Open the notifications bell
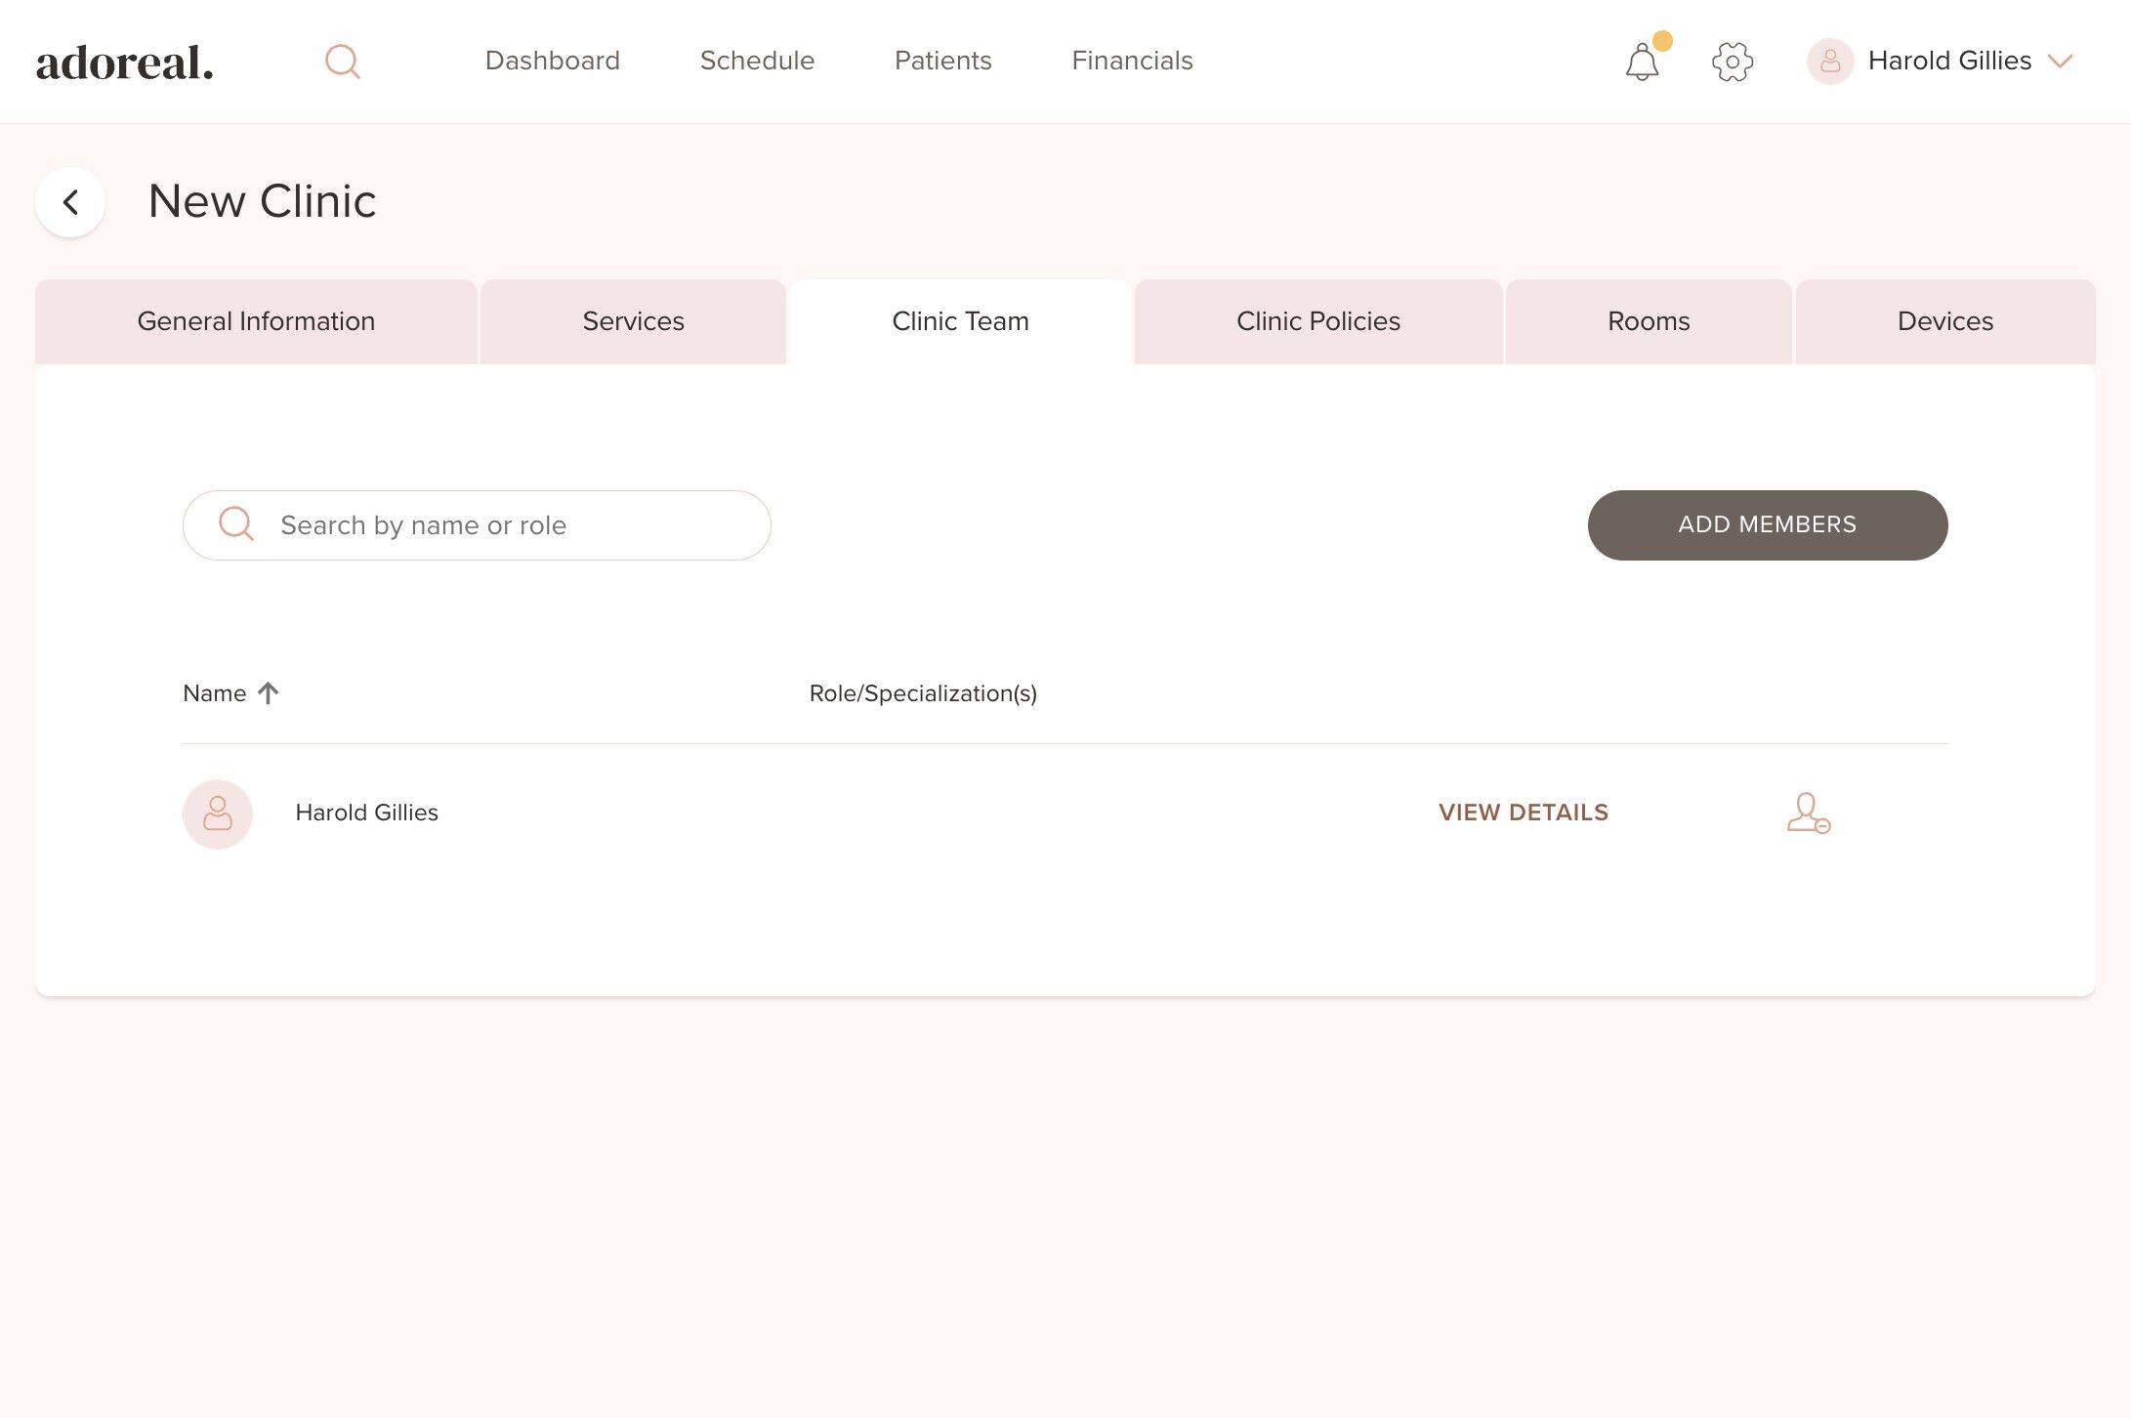This screenshot has height=1418, width=2131. click(x=1642, y=63)
